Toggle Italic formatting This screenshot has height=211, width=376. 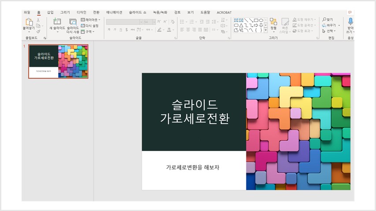(115, 29)
